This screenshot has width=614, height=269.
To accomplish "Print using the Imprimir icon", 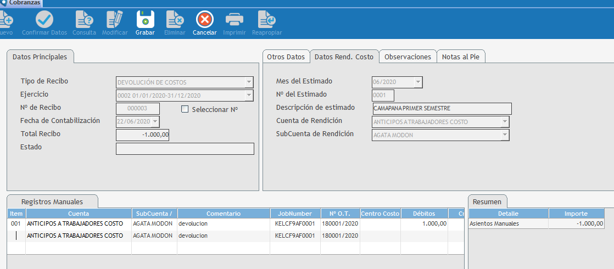I will point(235,20).
